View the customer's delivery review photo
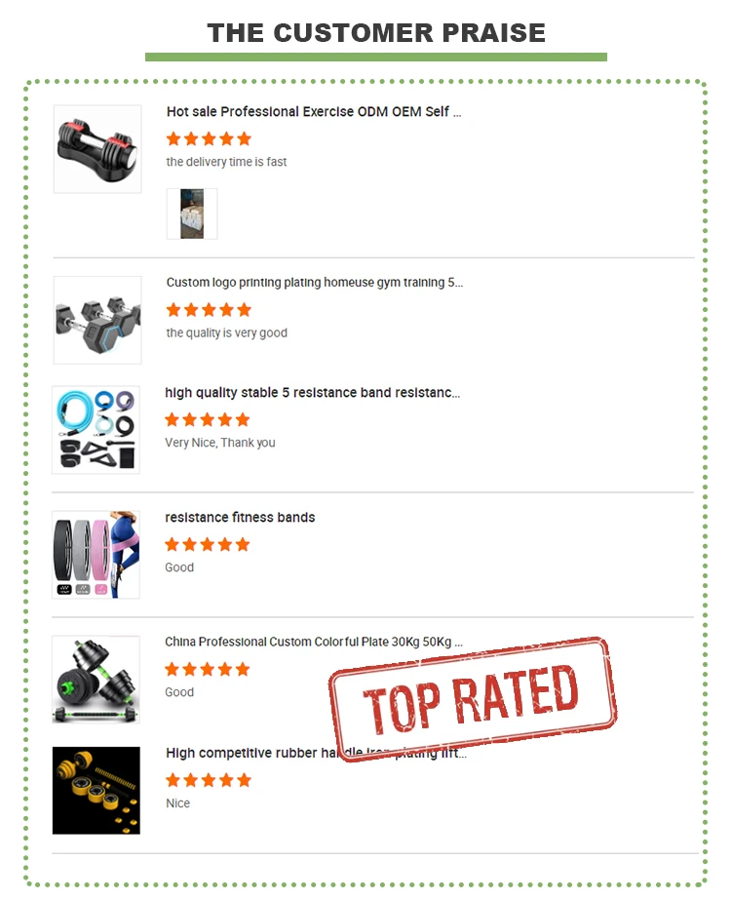The width and height of the screenshot is (731, 898). coord(192,214)
